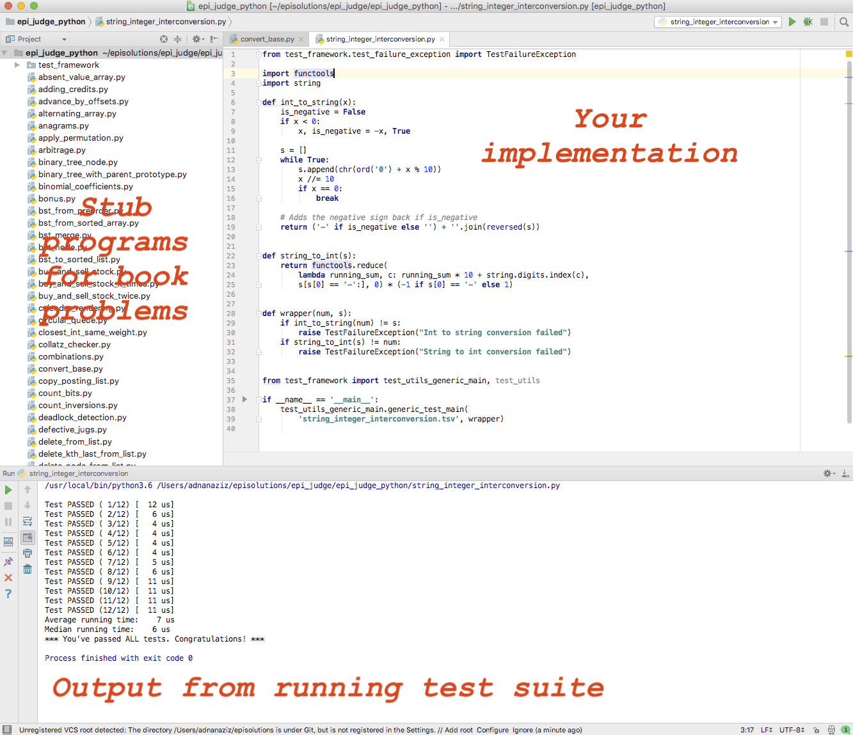Screen dimensions: 853x735
Task: Fold the wrapper function at line 28
Action: [259, 313]
